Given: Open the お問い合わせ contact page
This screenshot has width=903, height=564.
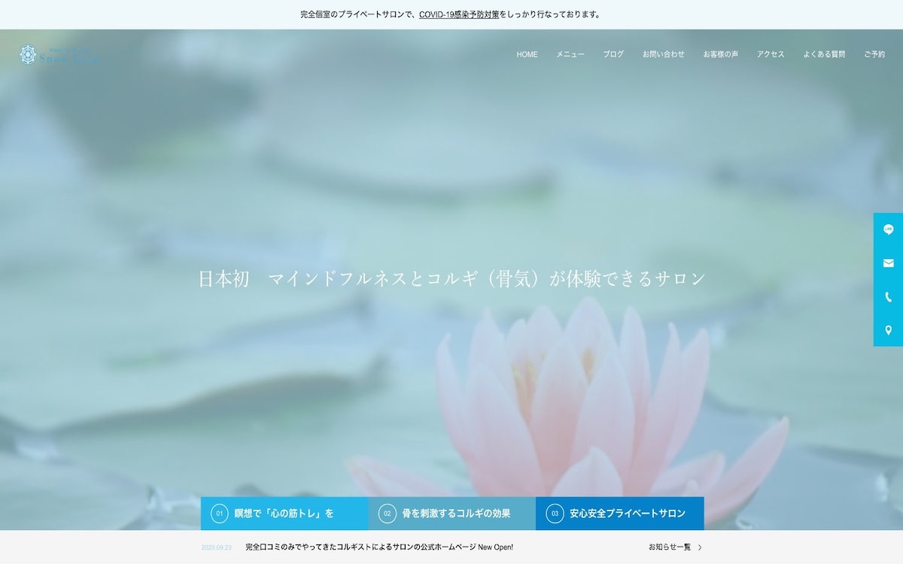Looking at the screenshot, I should click(x=664, y=55).
